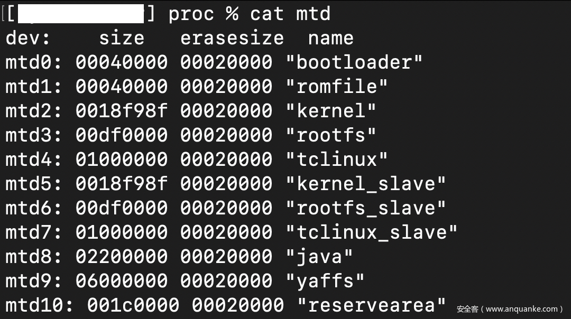The image size is (571, 319).
Task: Select the size value 02200000 for mtd8
Action: 122,256
